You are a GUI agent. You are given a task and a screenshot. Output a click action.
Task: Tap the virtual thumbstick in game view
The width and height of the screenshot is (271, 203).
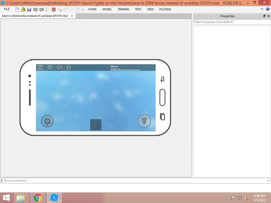click(47, 121)
